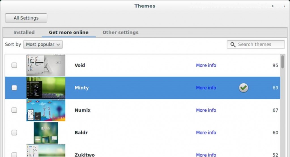Click the Zukitwo theme preview thumbnail

(46, 151)
